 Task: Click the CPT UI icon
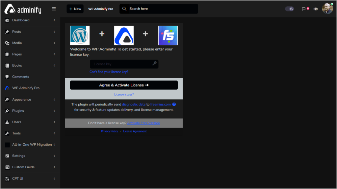(x=7, y=179)
